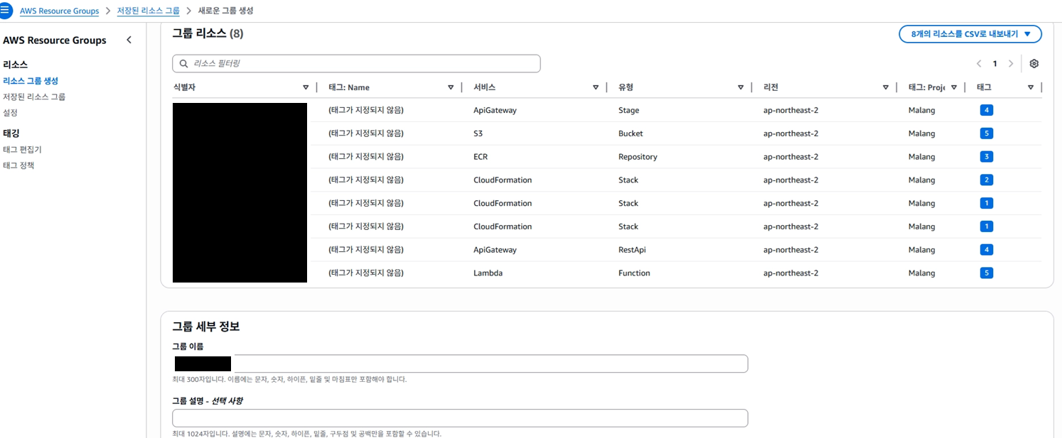This screenshot has width=1062, height=438.
Task: Click the 그룹 이름 input field
Action: tap(460, 363)
